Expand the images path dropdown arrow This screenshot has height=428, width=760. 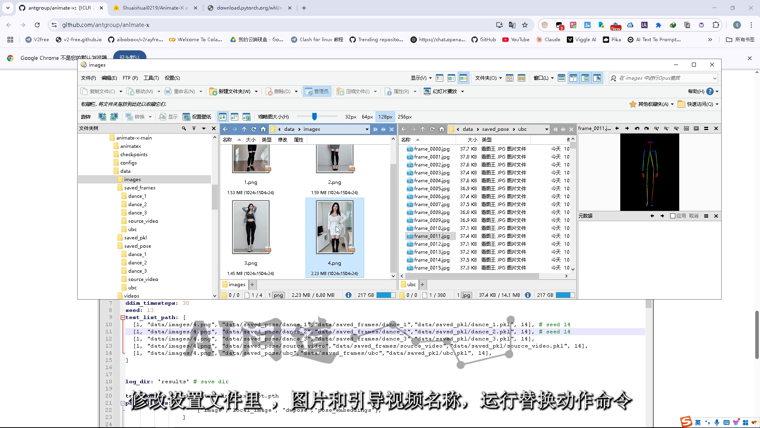367,129
